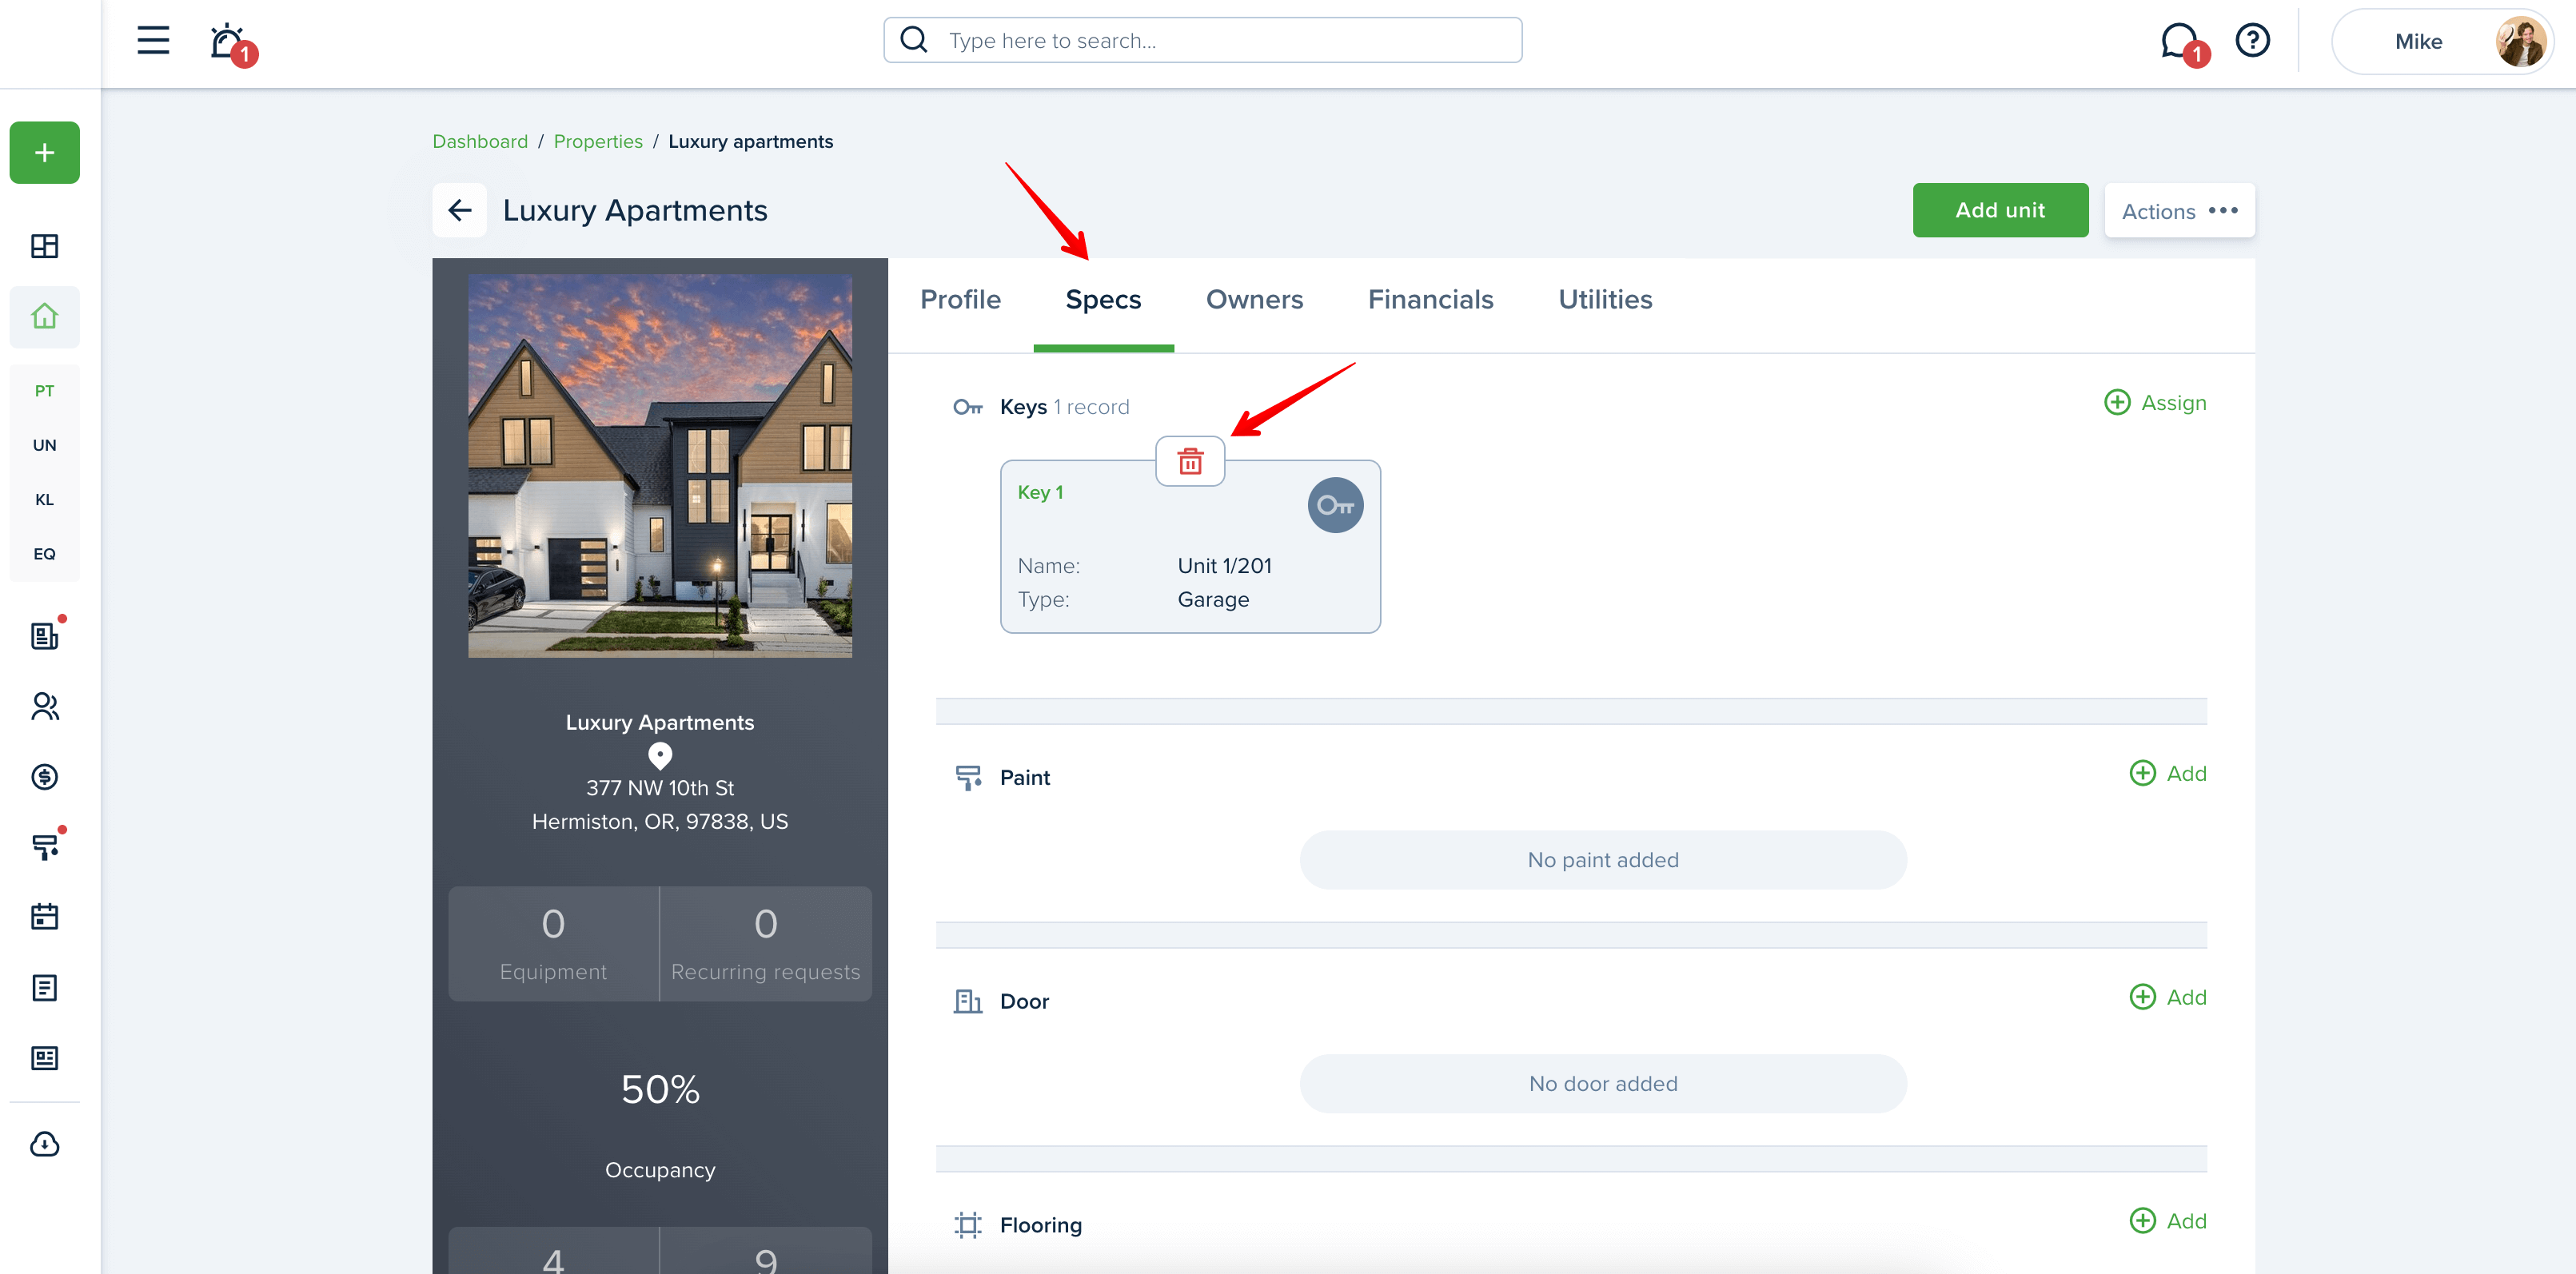The height and width of the screenshot is (1274, 2576).
Task: Open the Actions dropdown menu
Action: pyautogui.click(x=2179, y=211)
